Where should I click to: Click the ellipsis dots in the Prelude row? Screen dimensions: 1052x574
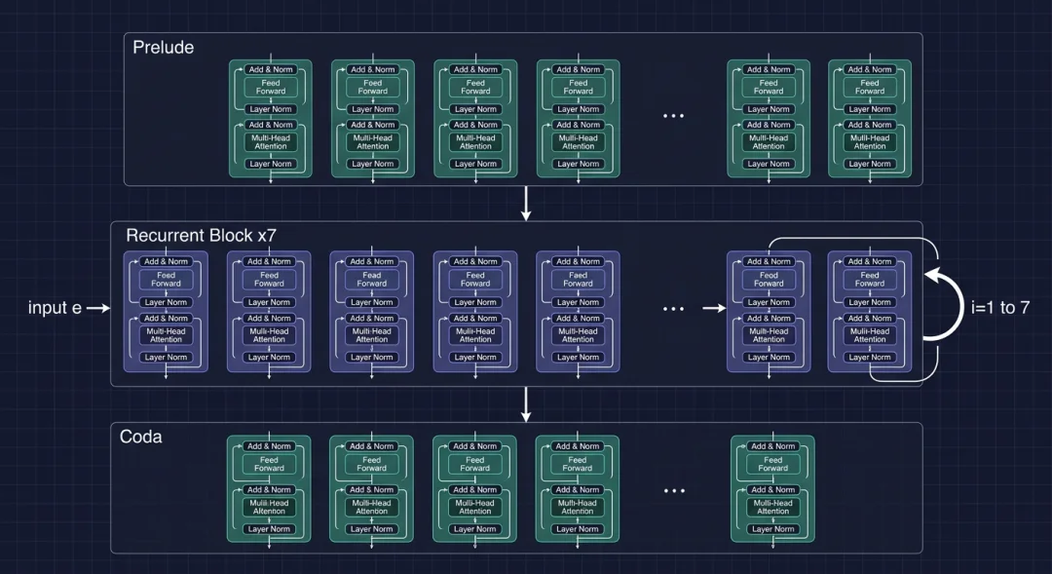pyautogui.click(x=673, y=116)
